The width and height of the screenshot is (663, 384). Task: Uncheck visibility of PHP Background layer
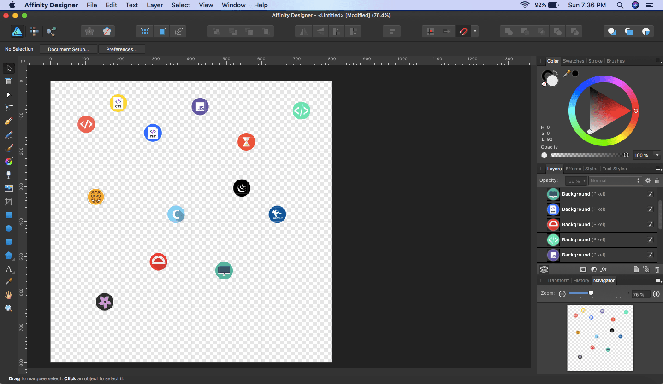[650, 209]
